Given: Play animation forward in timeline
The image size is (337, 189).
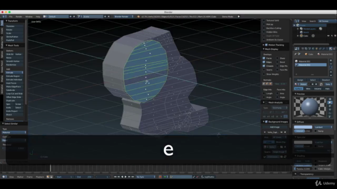Looking at the screenshot, I should [x=125, y=177].
